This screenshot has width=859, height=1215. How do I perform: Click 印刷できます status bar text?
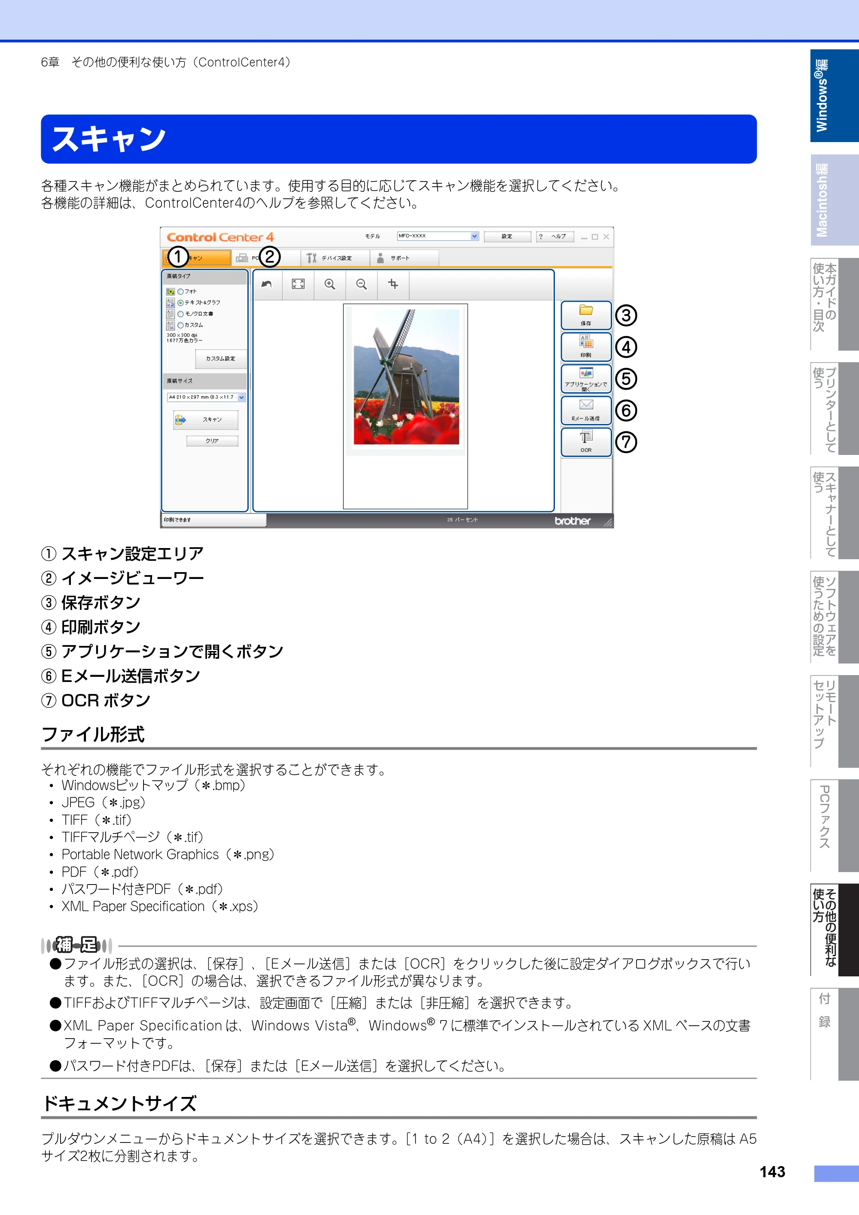pyautogui.click(x=177, y=520)
